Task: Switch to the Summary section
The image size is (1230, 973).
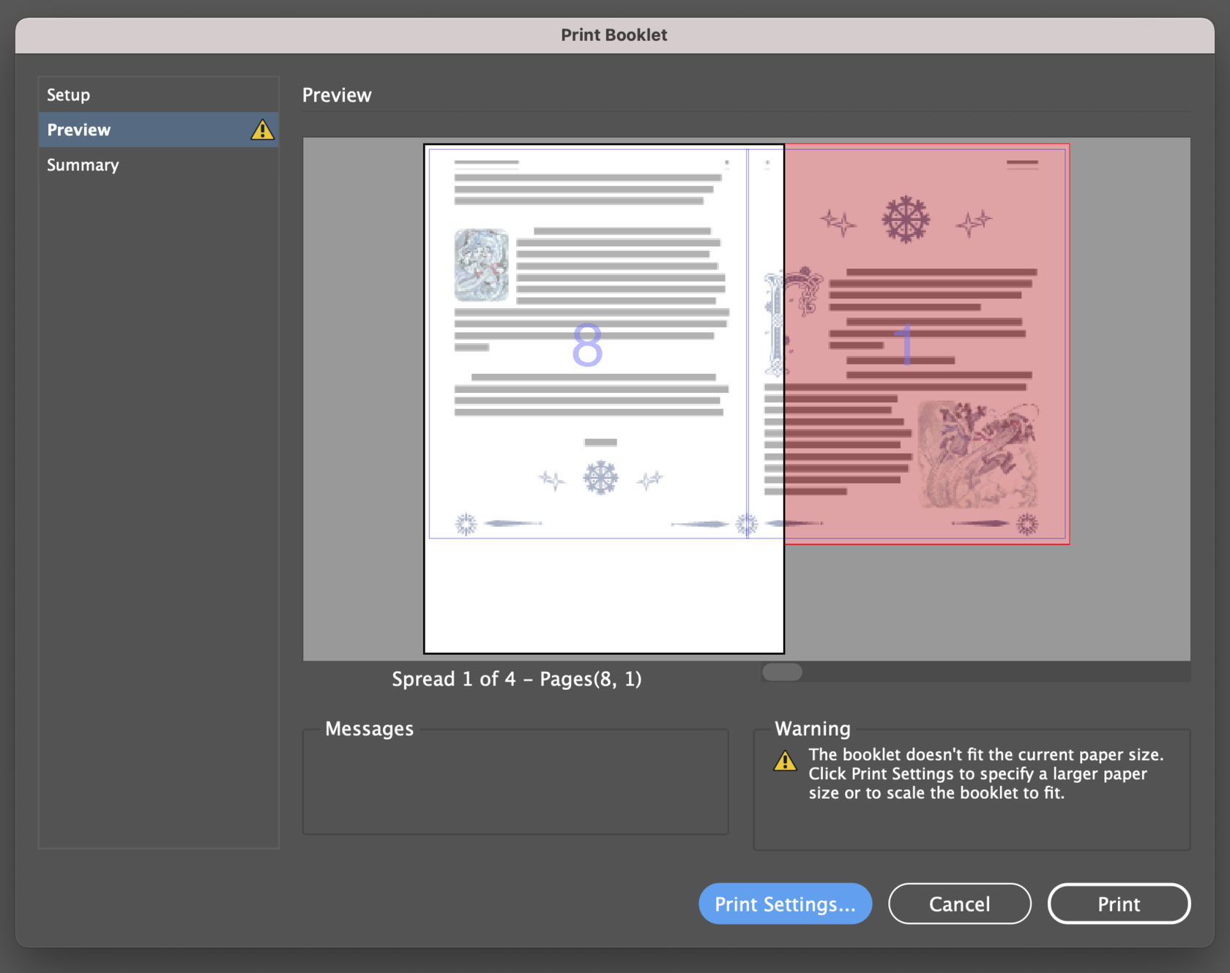Action: (x=83, y=165)
